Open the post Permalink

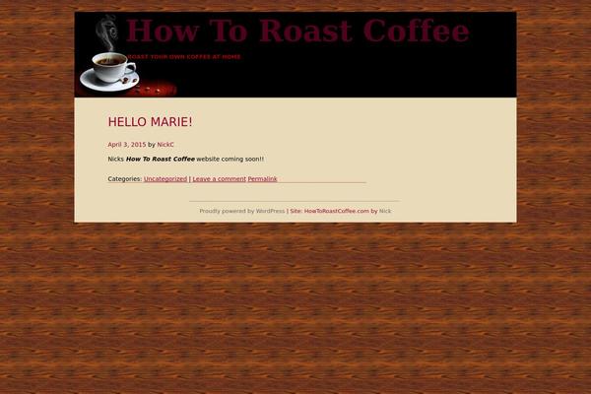(262, 179)
